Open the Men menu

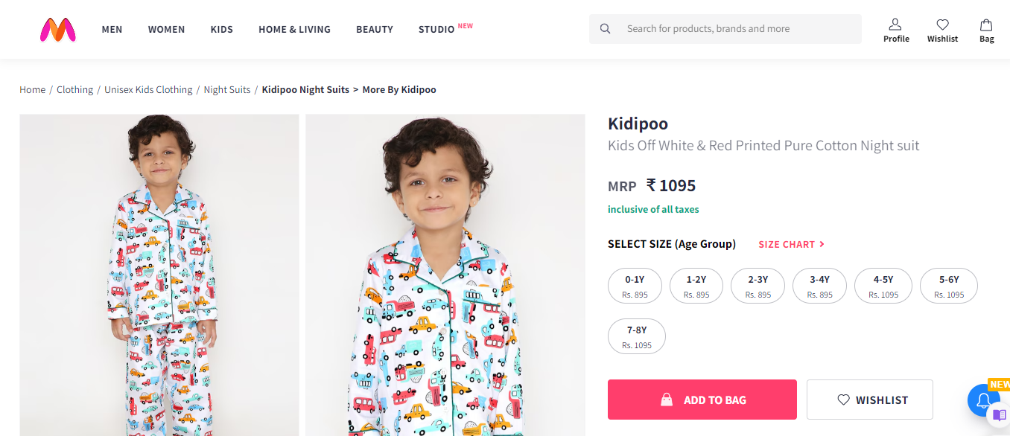tap(112, 29)
